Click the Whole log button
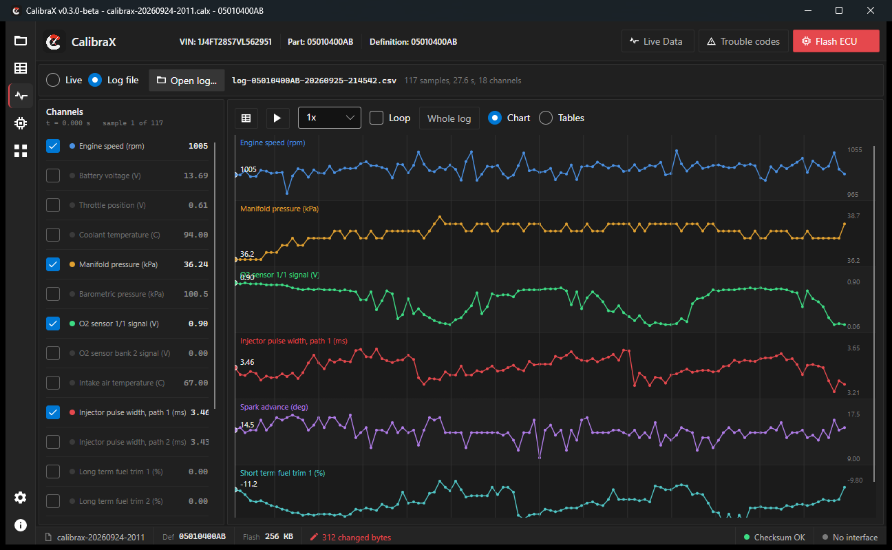 click(449, 118)
